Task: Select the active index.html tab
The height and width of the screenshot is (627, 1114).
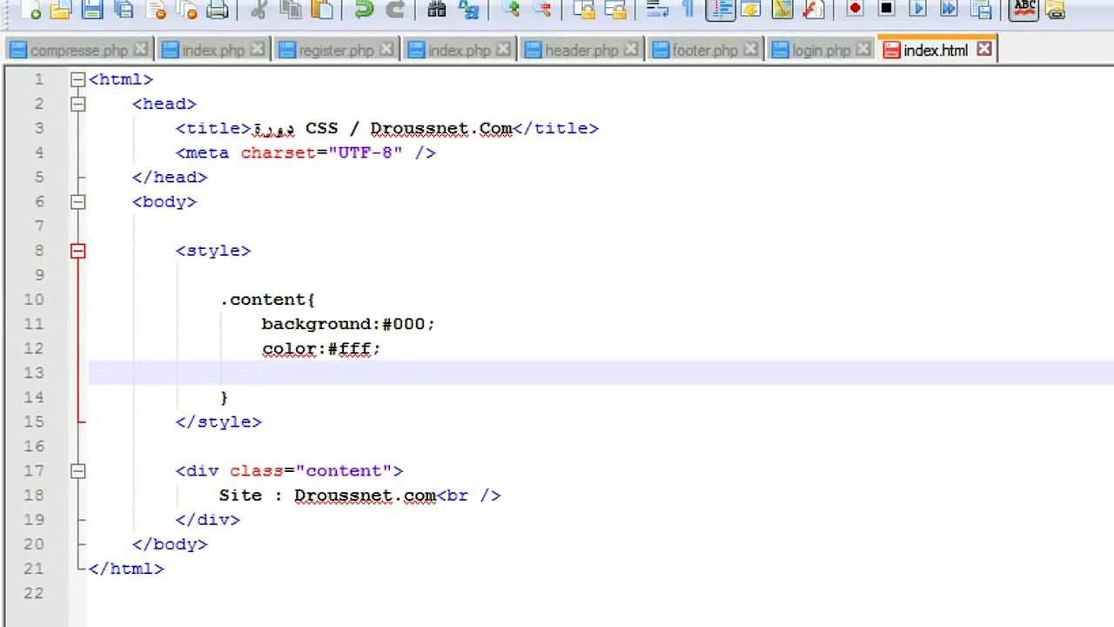Action: (x=935, y=51)
